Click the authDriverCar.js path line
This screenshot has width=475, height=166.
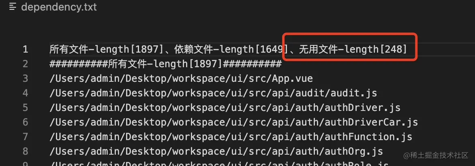[234, 122]
